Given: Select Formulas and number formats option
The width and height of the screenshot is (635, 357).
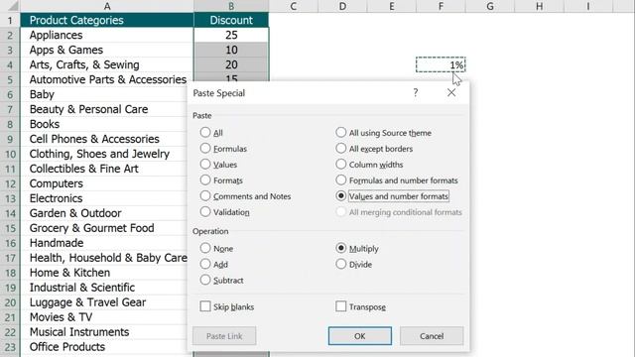Looking at the screenshot, I should [397, 180].
